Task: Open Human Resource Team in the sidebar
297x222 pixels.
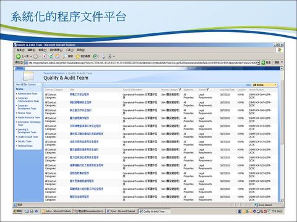Action: (28, 117)
